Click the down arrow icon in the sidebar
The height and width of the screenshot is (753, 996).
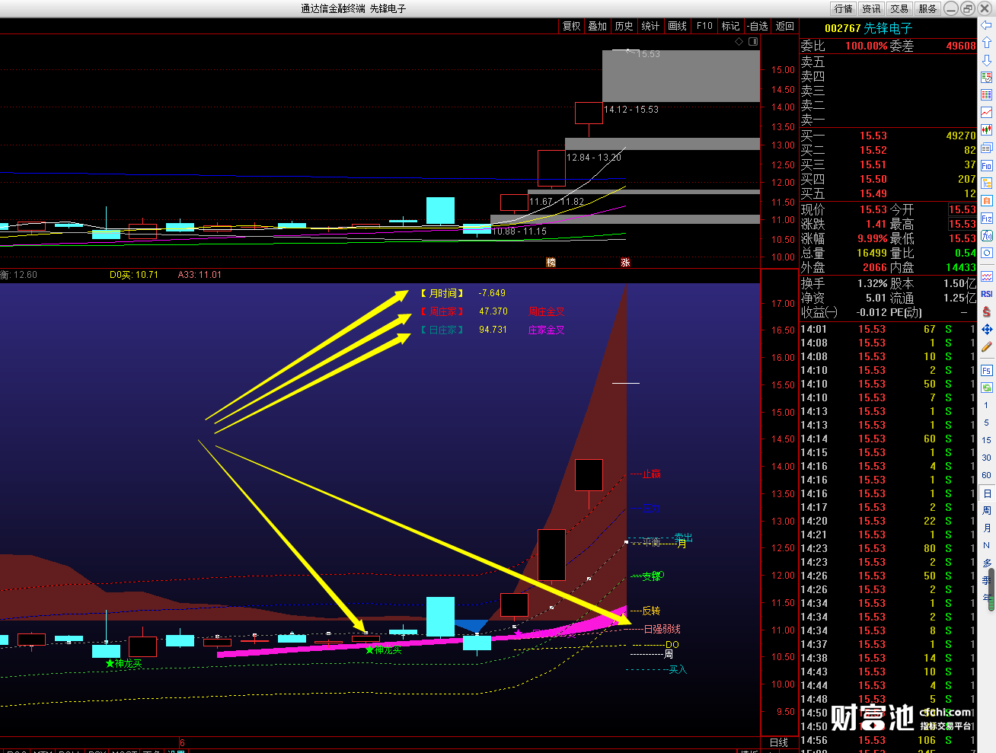click(x=986, y=60)
